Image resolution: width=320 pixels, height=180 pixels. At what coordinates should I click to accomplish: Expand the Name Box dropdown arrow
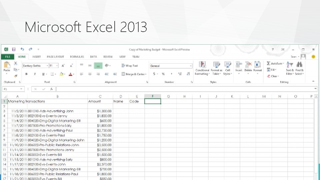(x=21, y=89)
